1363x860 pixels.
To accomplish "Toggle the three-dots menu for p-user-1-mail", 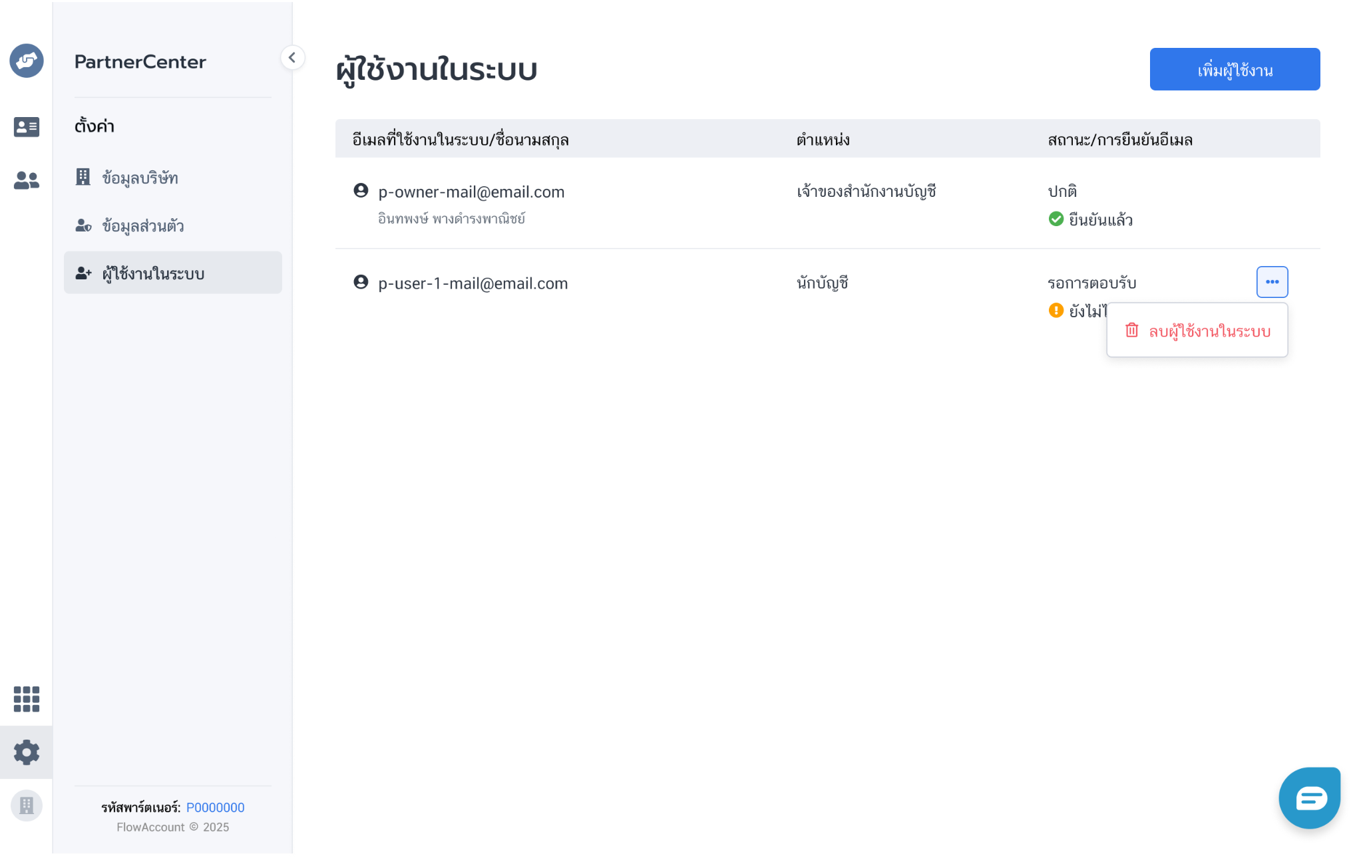I will click(1272, 282).
